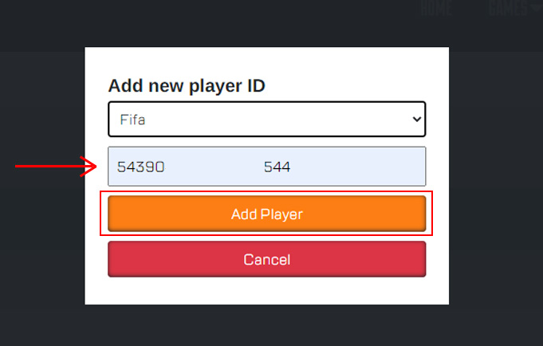
Task: Click the "Fifa" text in the dropdown
Action: point(133,120)
